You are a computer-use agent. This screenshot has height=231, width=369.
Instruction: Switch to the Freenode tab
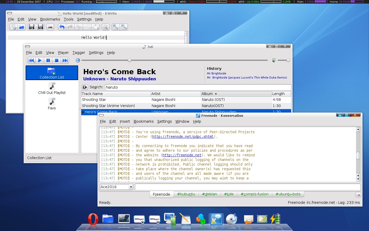[x=161, y=194]
